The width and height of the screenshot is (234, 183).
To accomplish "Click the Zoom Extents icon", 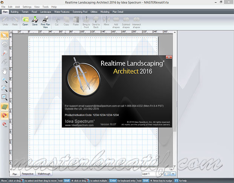I will pos(5,88).
